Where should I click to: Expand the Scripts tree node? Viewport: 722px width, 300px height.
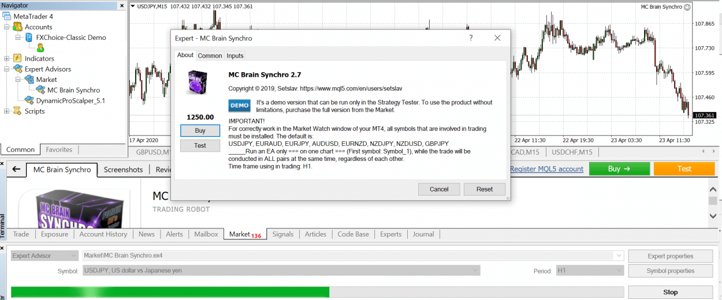point(6,111)
